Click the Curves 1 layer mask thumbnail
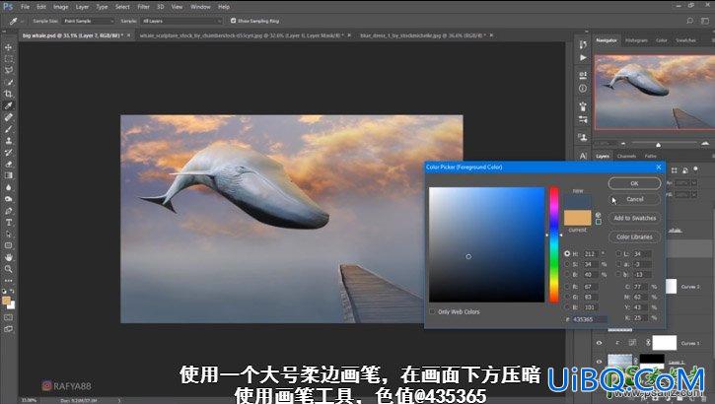Screen dimensions: 715x404 pyautogui.click(x=664, y=343)
